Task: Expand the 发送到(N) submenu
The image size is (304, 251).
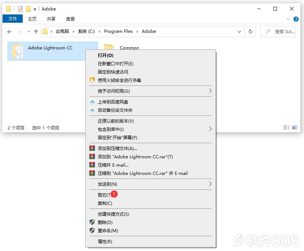Action: tap(210, 184)
